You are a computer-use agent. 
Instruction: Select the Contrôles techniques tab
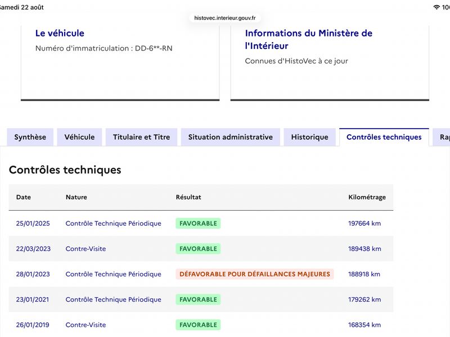384,137
